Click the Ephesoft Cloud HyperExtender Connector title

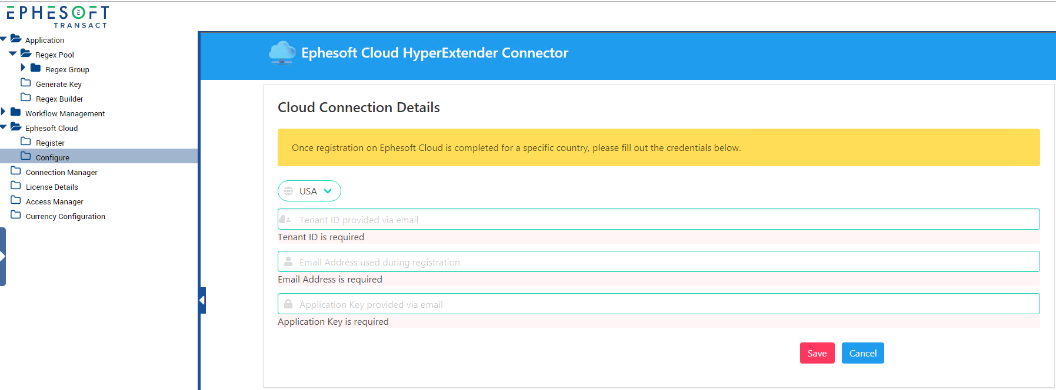tap(435, 53)
